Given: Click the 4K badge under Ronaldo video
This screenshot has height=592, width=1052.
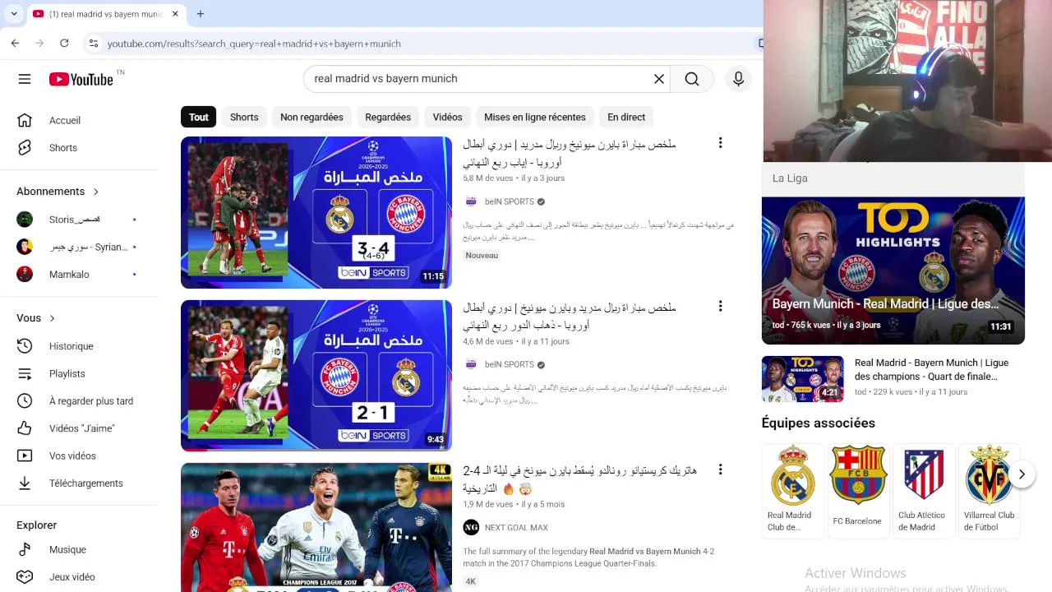Looking at the screenshot, I should point(471,581).
